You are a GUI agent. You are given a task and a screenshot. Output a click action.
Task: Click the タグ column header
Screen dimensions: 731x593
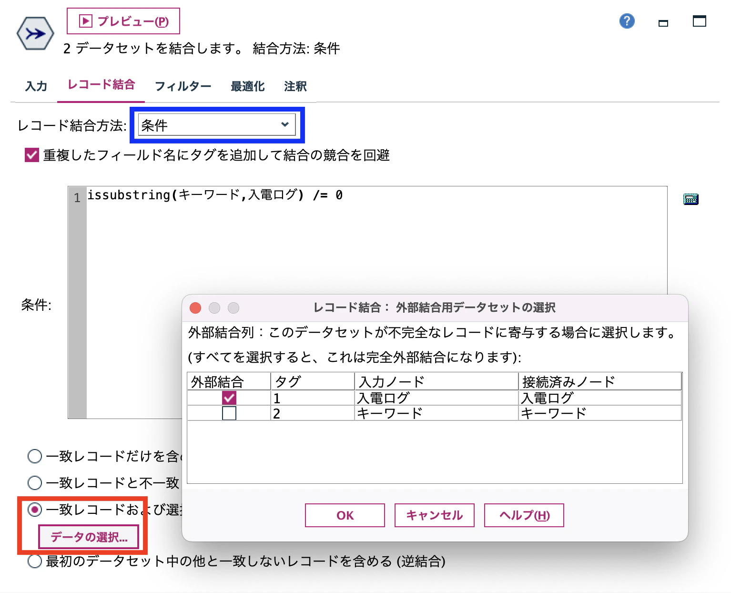313,381
